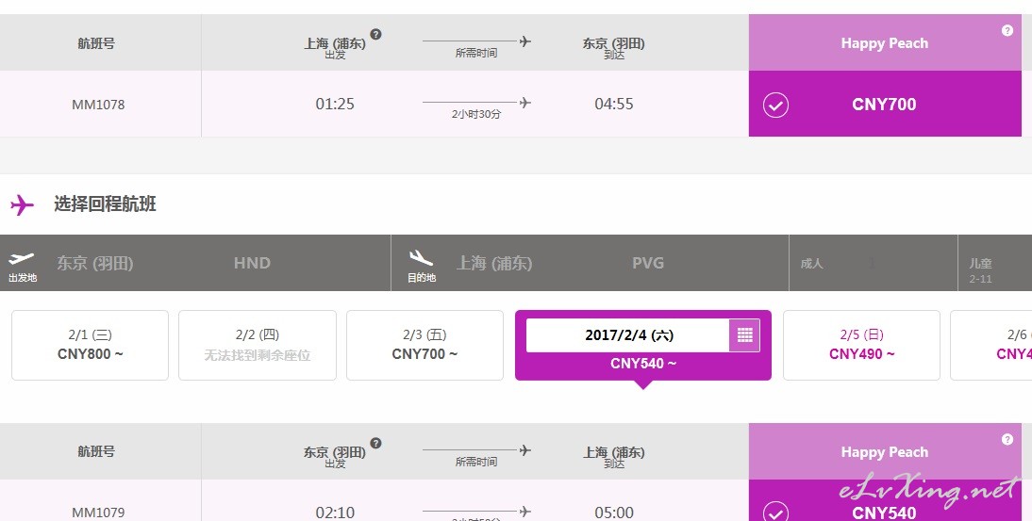
Task: Toggle the CNY540 Happy Peach fare checkmark
Action: pyautogui.click(x=775, y=512)
